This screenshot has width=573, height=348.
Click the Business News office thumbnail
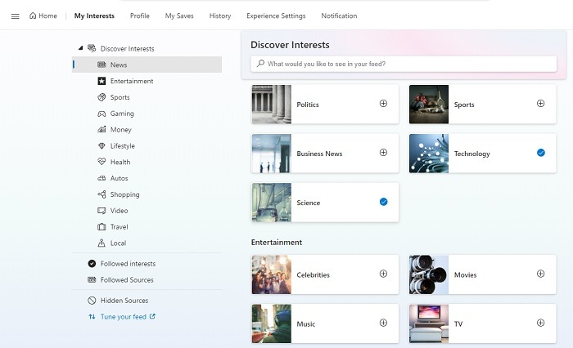[x=272, y=154]
